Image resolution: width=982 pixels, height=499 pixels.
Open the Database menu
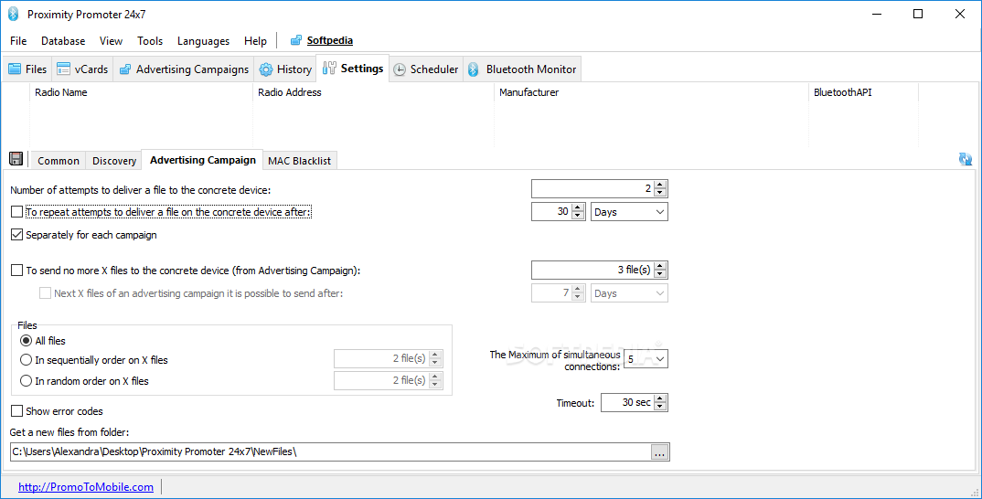coord(63,41)
